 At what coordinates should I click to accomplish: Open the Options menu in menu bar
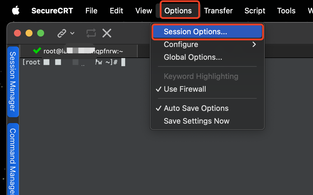click(178, 10)
